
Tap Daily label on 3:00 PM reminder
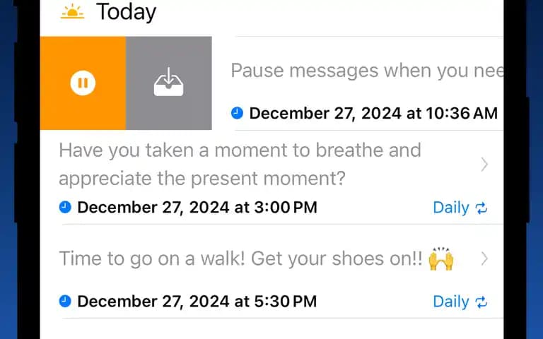(x=451, y=208)
